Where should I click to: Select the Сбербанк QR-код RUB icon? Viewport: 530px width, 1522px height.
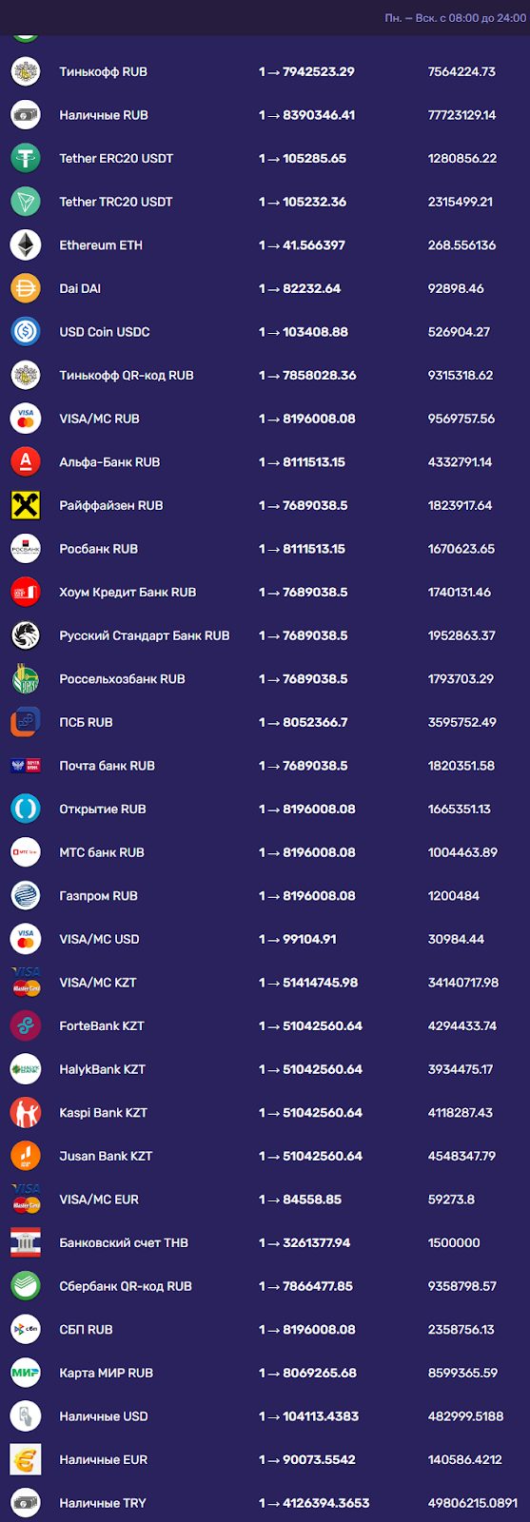(x=26, y=1285)
